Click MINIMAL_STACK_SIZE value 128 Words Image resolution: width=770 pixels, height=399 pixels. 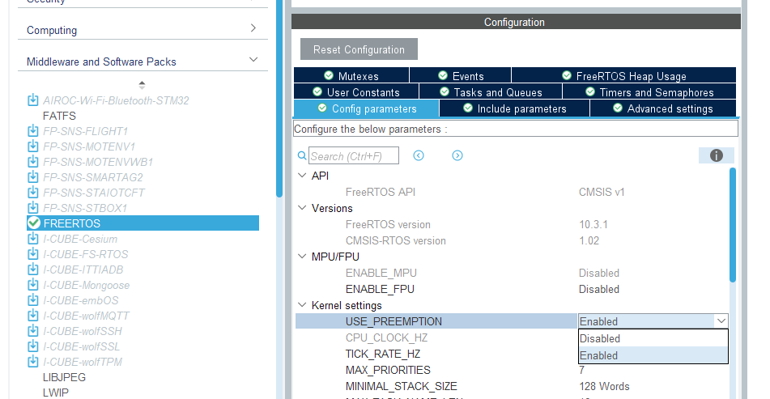coord(604,386)
